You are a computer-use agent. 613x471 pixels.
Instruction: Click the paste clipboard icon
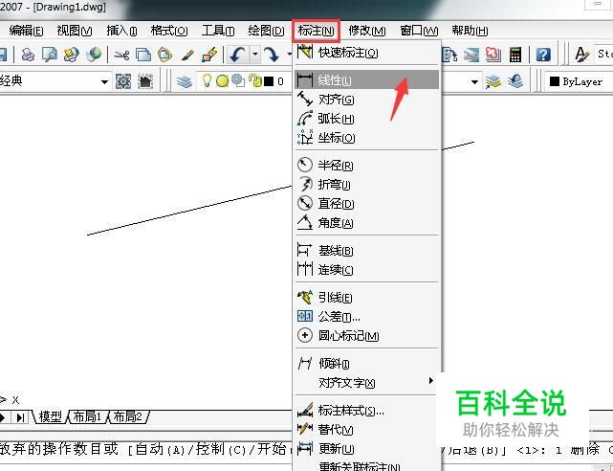[x=165, y=55]
